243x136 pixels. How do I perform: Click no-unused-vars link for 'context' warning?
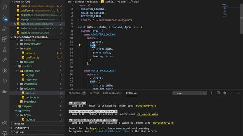click(163, 123)
